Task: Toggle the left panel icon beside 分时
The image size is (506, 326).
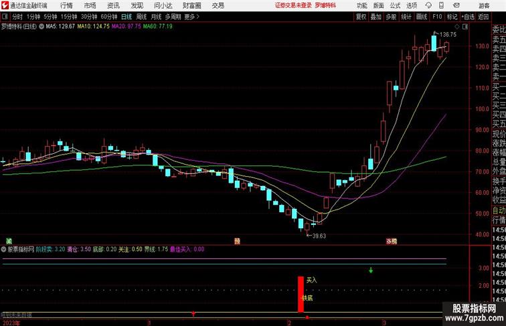Action: click(x=5, y=17)
